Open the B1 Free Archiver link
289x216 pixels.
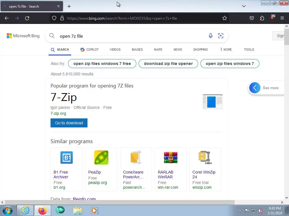click(x=61, y=174)
